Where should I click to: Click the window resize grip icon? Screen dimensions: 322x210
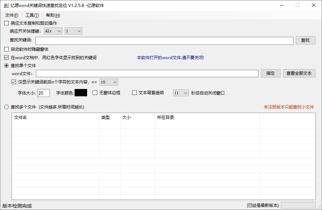(x=319, y=207)
